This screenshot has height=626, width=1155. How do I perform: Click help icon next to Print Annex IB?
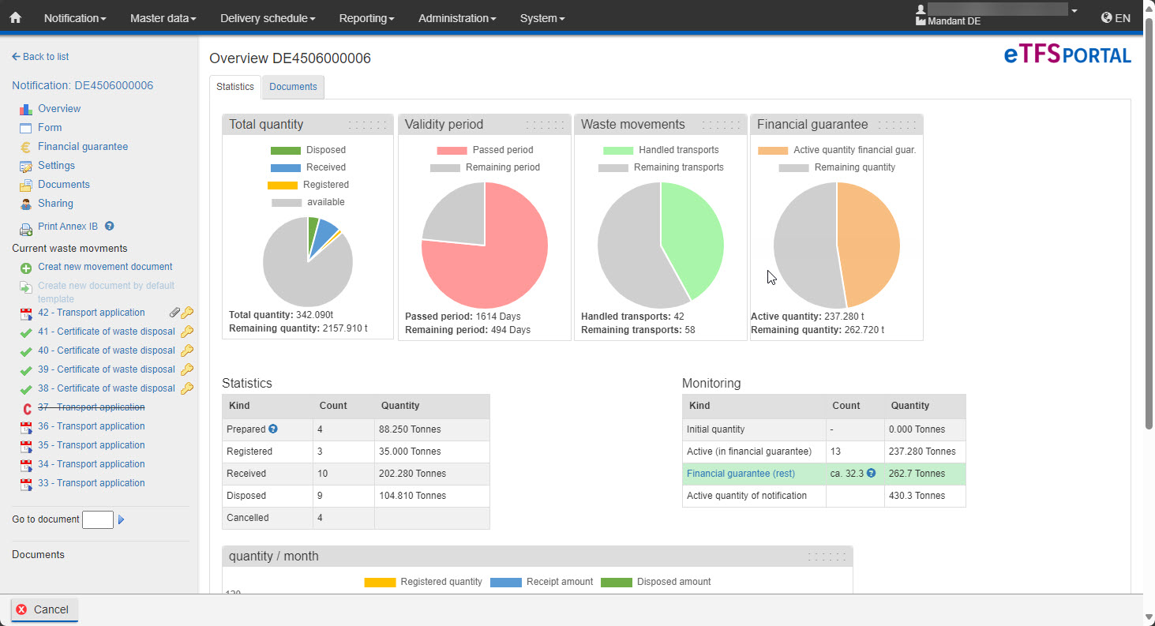pos(110,227)
